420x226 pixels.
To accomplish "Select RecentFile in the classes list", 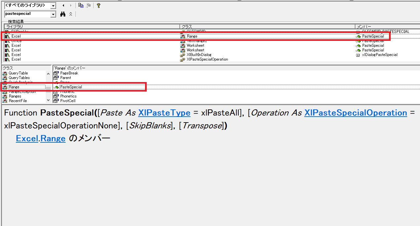I will [x=18, y=101].
